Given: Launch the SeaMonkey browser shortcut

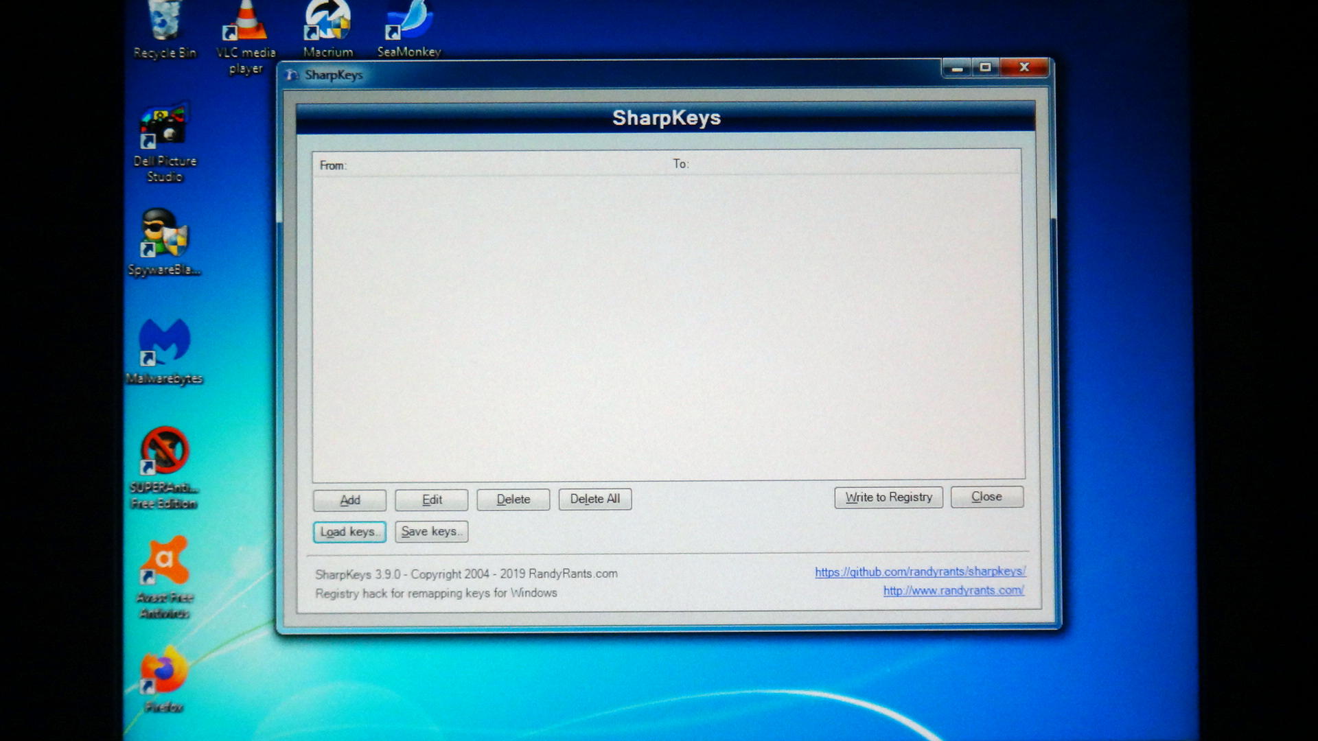Looking at the screenshot, I should 409,27.
